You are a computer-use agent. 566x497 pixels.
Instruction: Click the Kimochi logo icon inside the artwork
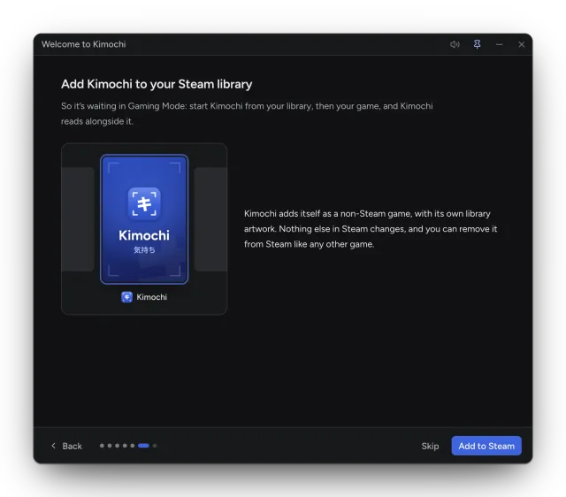[x=144, y=203]
